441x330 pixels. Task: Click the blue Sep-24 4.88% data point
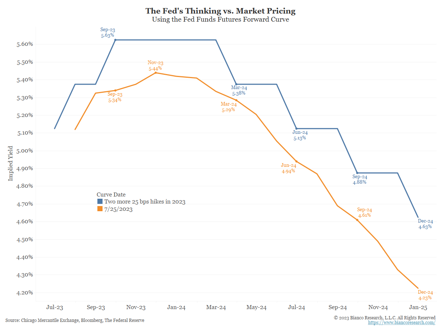pyautogui.click(x=357, y=173)
